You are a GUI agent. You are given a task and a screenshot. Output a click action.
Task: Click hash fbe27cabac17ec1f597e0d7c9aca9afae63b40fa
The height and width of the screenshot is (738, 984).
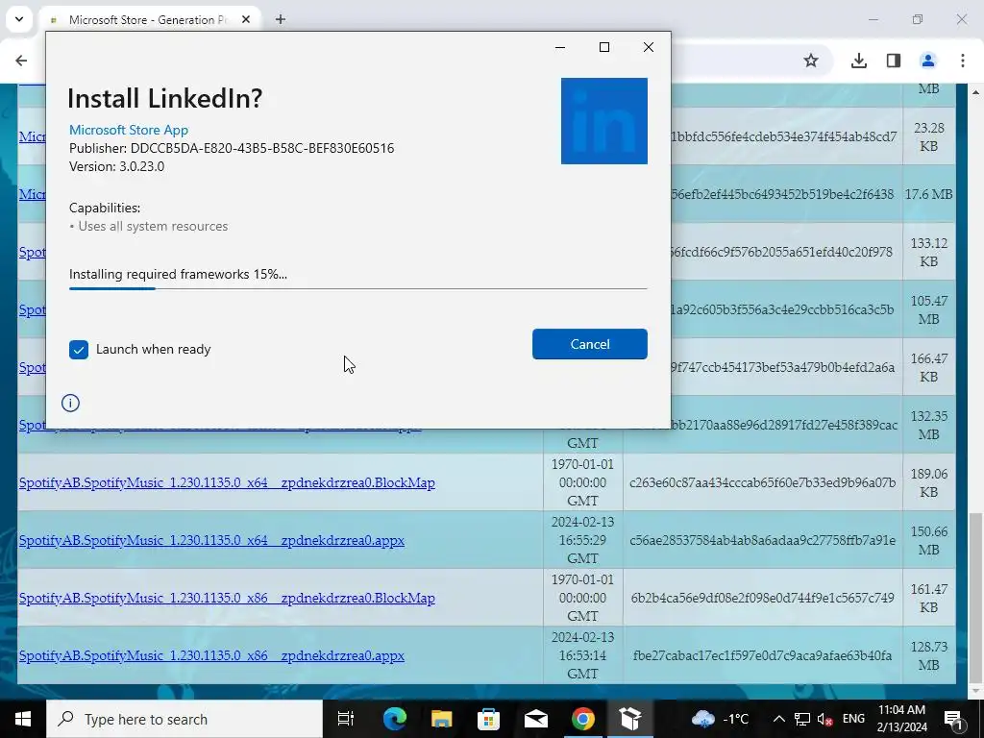(x=762, y=655)
